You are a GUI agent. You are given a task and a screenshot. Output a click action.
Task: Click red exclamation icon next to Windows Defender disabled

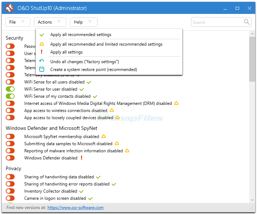tap(81, 158)
